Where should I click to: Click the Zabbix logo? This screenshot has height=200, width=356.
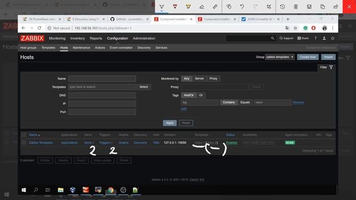coord(32,38)
